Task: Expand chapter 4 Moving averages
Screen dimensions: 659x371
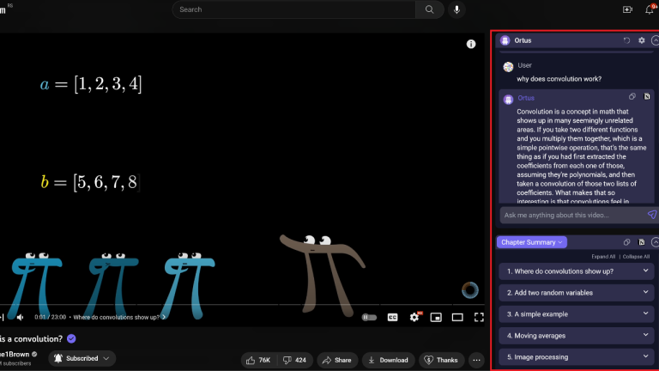Action: pyautogui.click(x=577, y=336)
